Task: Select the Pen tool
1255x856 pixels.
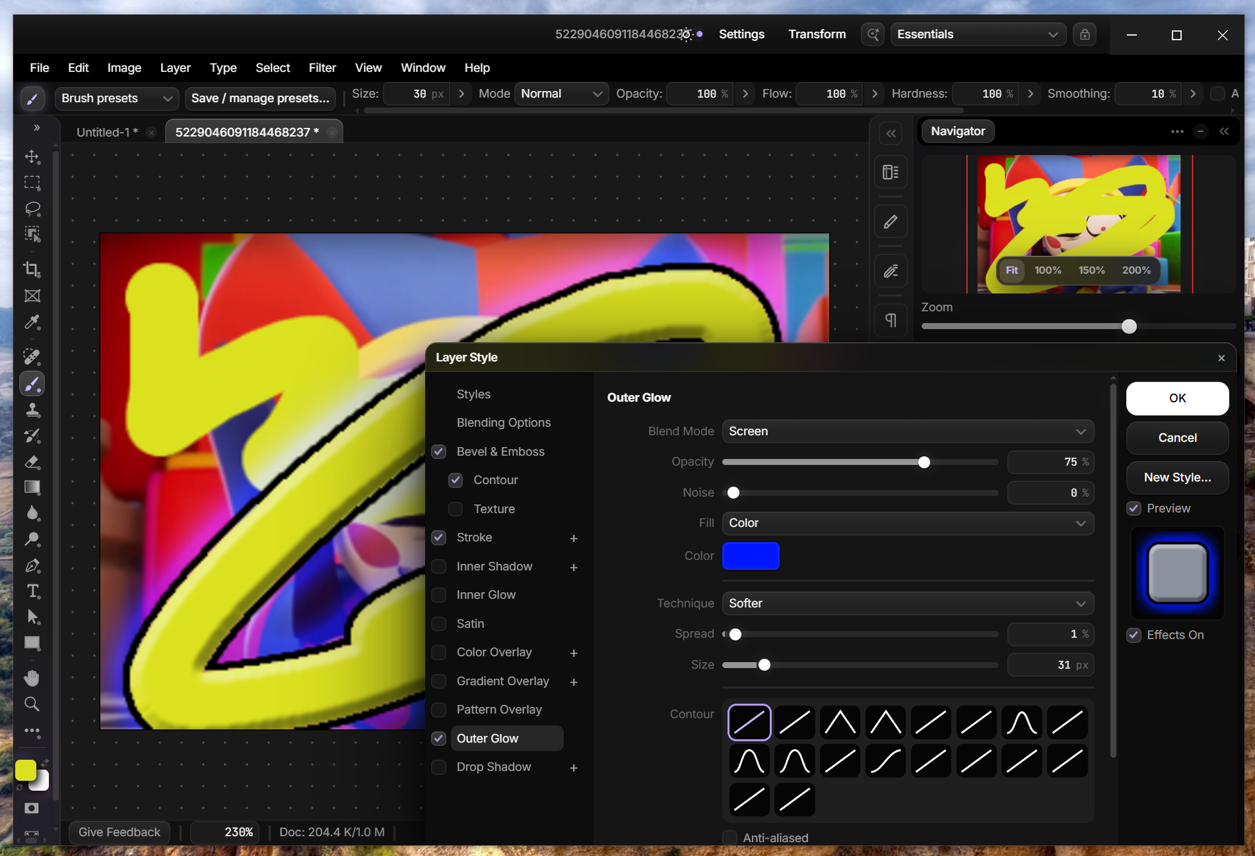Action: [32, 565]
